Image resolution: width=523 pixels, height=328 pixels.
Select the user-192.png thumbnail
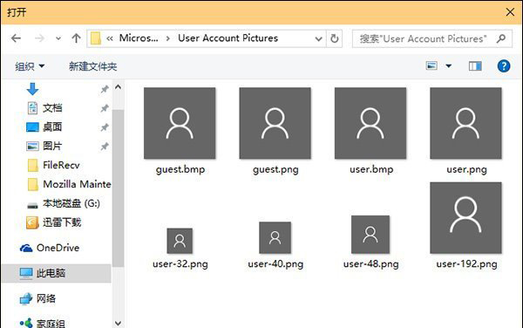pos(465,217)
